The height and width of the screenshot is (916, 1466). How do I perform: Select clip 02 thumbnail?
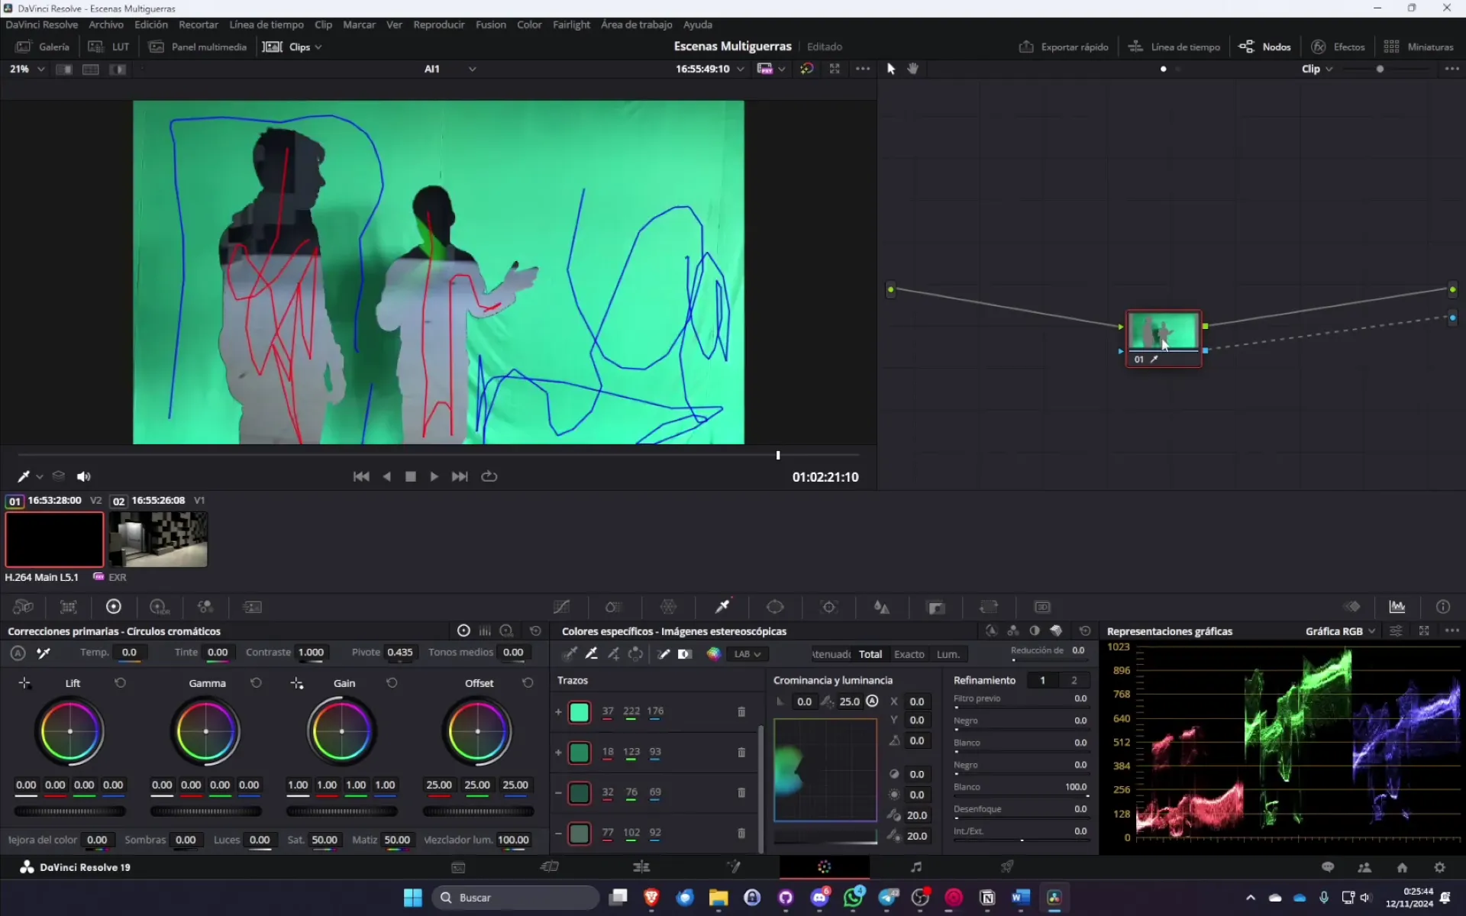click(x=158, y=540)
